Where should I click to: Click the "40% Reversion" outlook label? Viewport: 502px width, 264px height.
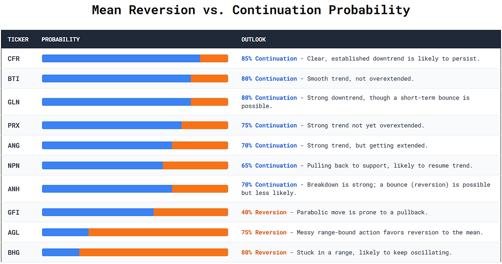264,212
